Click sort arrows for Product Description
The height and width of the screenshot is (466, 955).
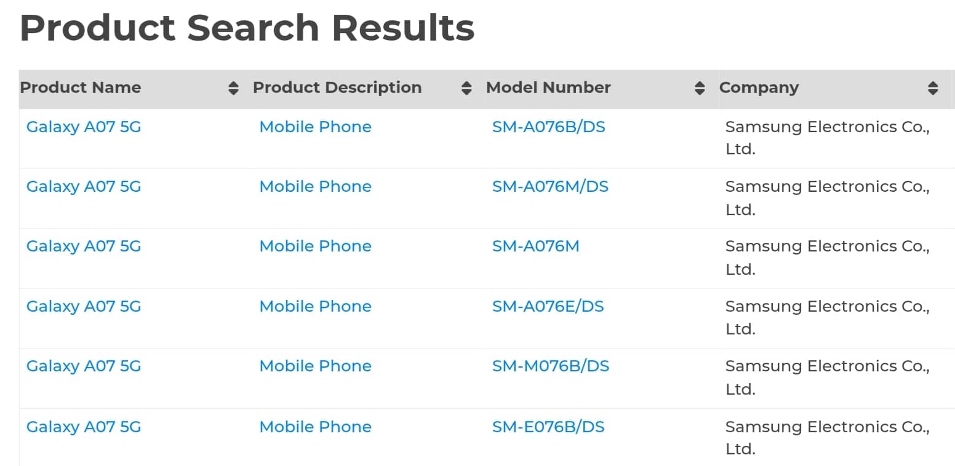point(466,88)
